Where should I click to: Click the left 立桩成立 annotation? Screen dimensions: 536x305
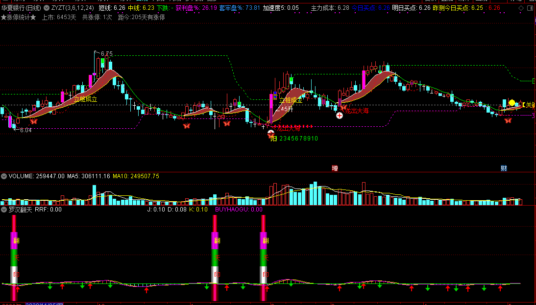pyautogui.click(x=85, y=99)
